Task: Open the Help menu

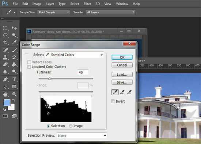Action: tap(136, 4)
